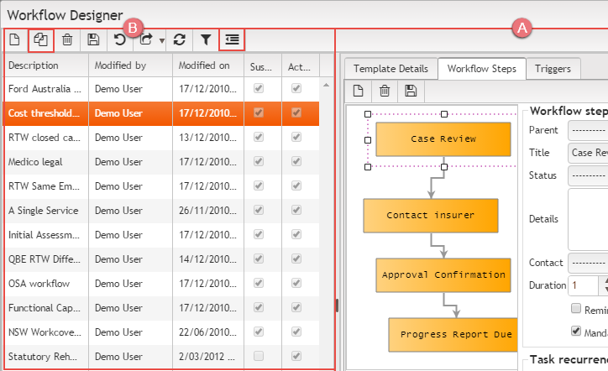Save workflow step using floppy disk icon

[x=411, y=91]
